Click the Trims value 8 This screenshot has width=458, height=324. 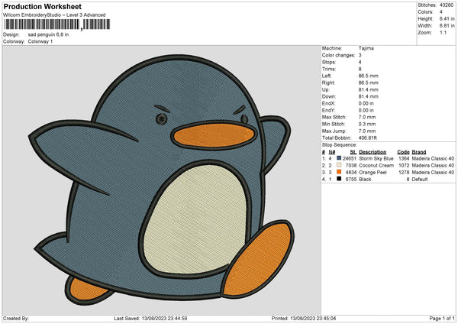click(360, 69)
